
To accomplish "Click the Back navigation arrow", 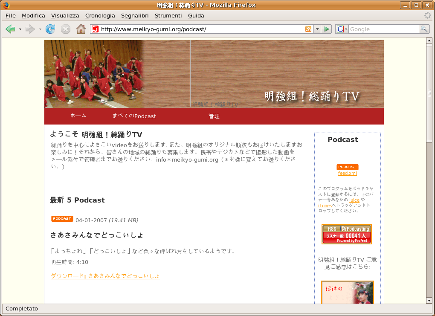I will (11, 29).
